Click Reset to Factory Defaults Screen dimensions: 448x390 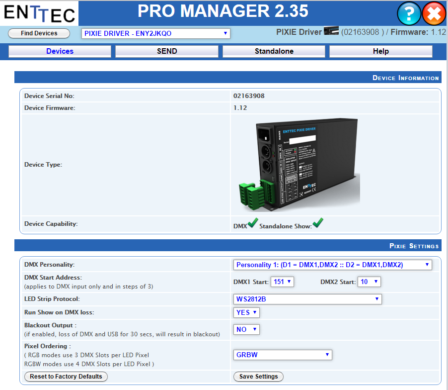pos(65,377)
